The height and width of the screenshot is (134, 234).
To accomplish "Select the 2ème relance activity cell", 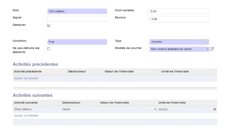I will point(37,109).
